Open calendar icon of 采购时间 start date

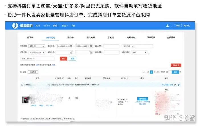coord(71,53)
